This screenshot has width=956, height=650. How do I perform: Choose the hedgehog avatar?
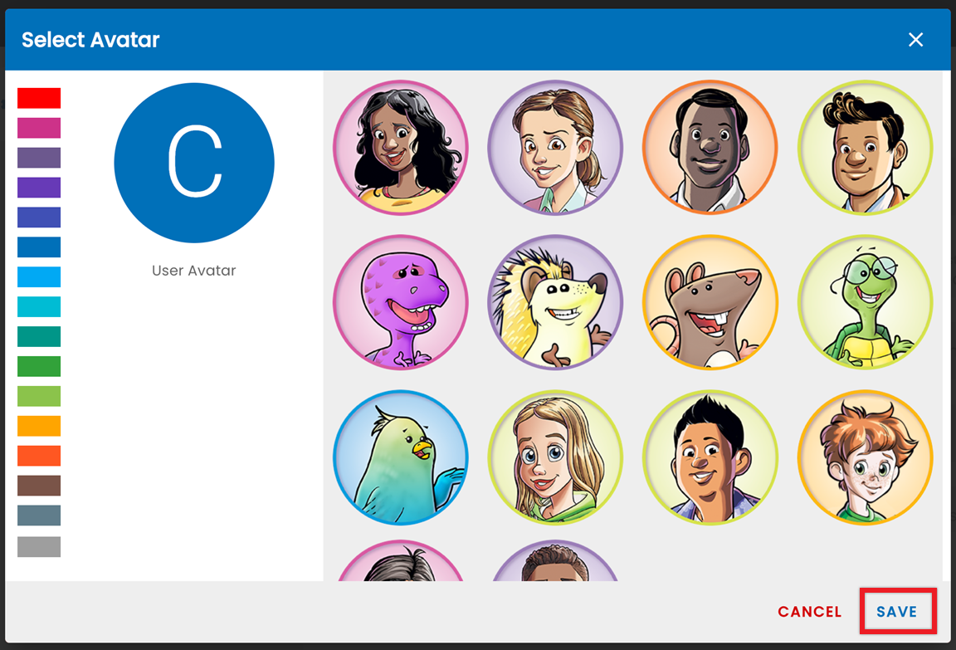555,302
